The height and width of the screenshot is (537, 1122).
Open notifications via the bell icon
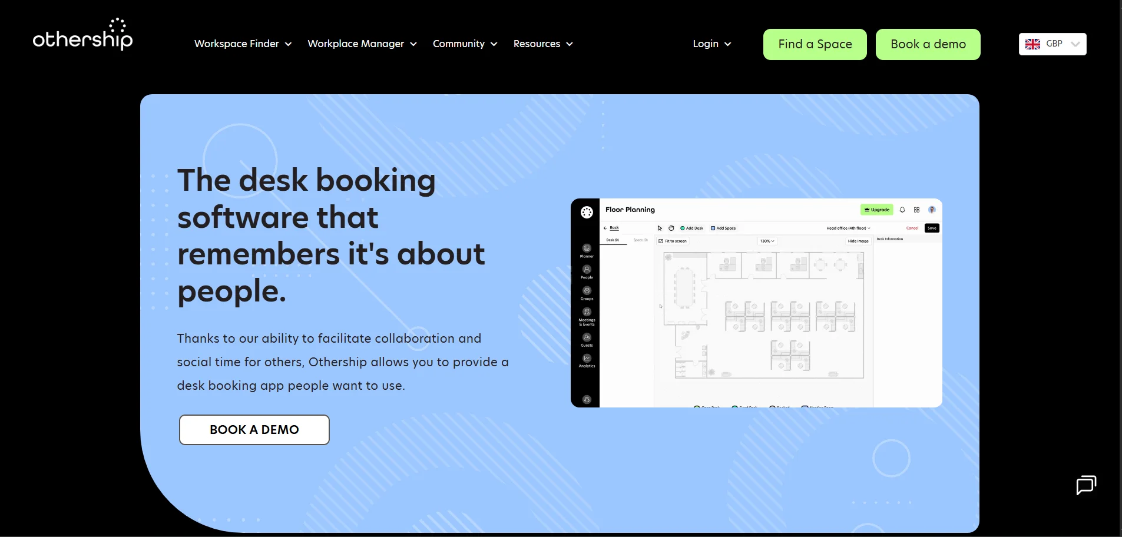coord(902,210)
